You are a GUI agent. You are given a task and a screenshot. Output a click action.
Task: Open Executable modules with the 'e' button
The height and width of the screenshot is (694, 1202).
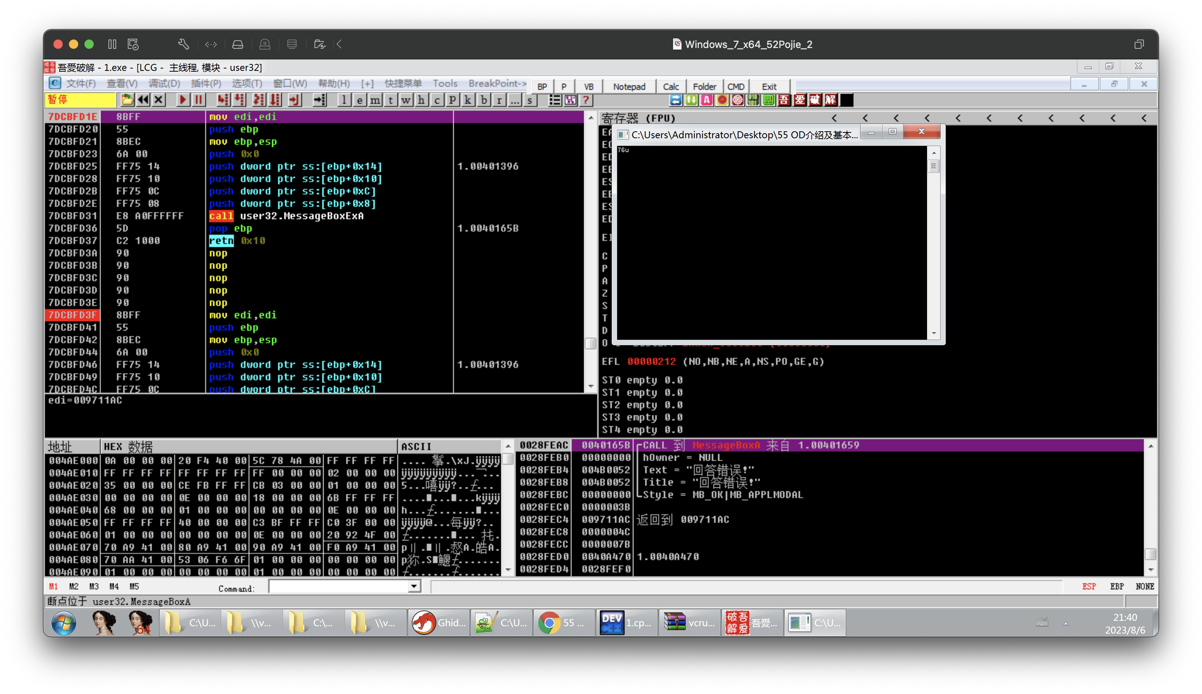coord(359,100)
